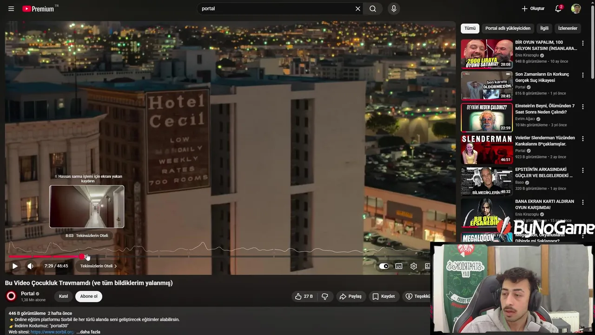
Task: Open more options for Slenderman video
Action: pos(583,138)
